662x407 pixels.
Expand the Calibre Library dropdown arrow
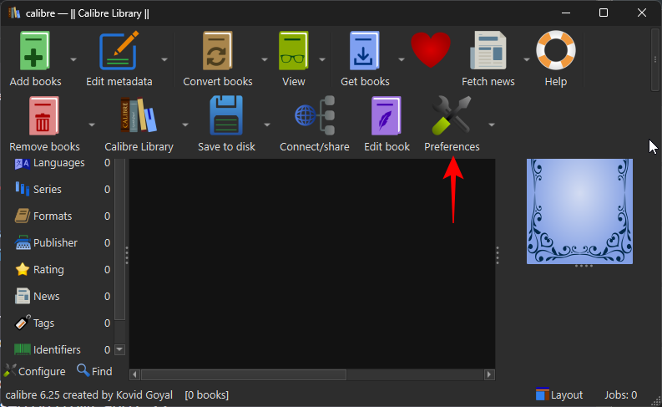coord(185,125)
